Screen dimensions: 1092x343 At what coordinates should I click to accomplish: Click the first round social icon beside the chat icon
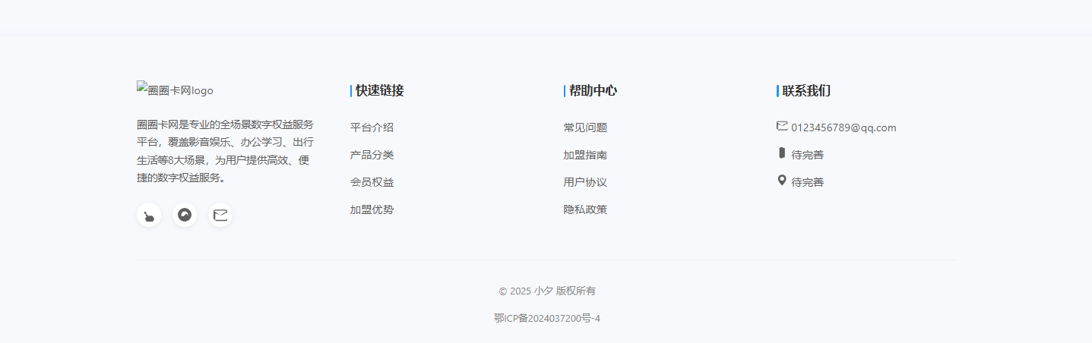[x=149, y=215]
